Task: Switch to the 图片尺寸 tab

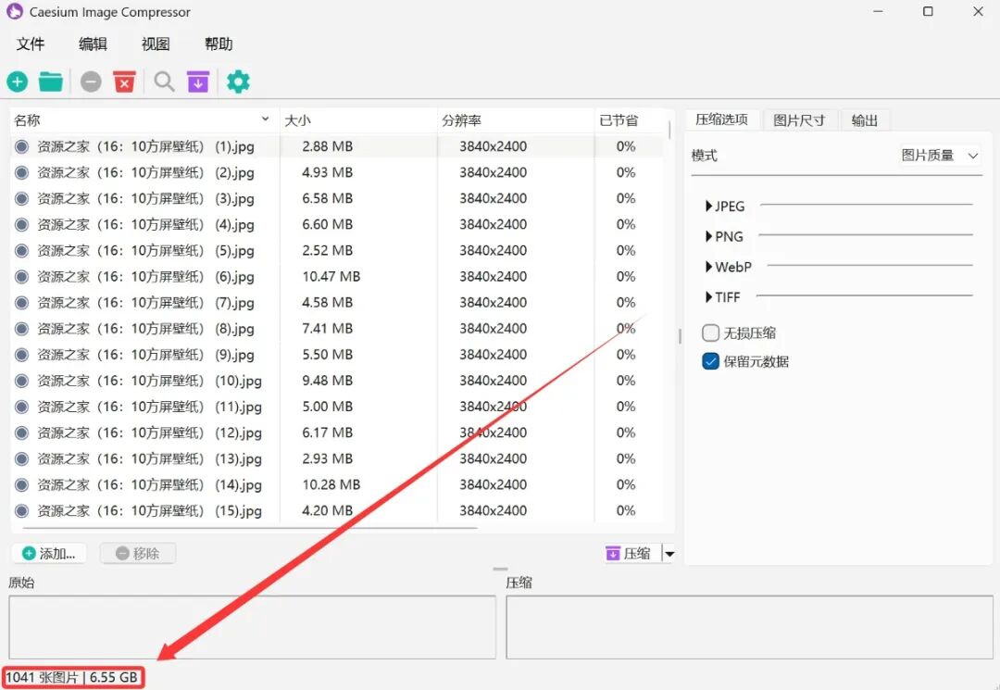Action: pos(799,120)
